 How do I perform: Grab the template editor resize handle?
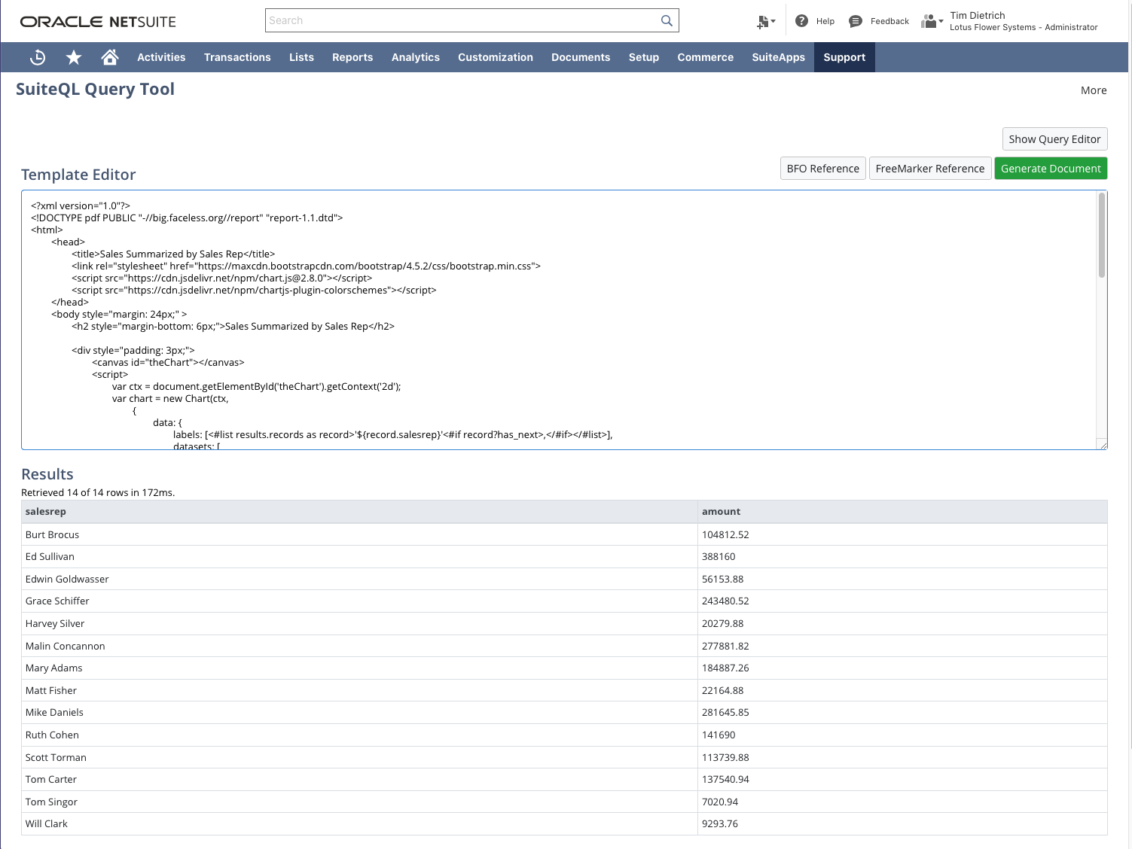pos(1103,445)
